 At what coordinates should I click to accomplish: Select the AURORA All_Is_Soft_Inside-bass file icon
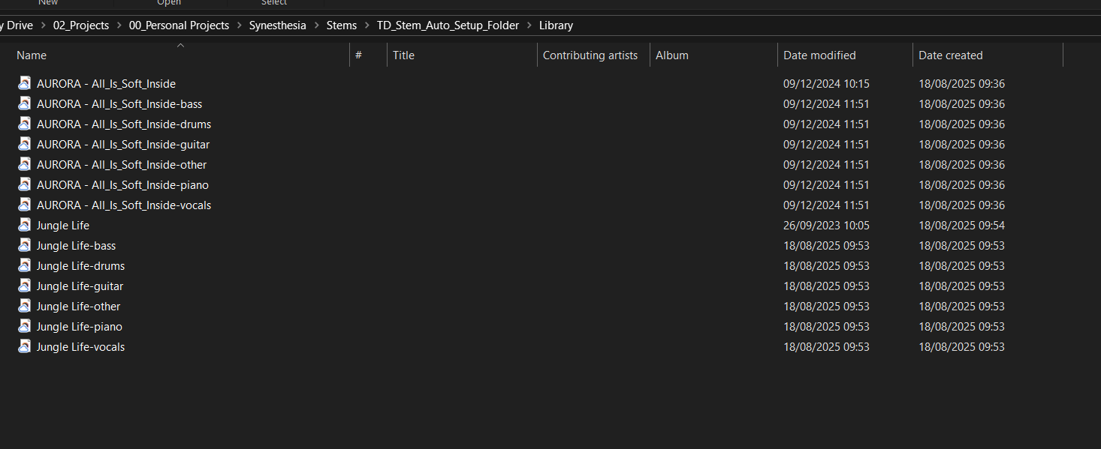click(x=25, y=103)
